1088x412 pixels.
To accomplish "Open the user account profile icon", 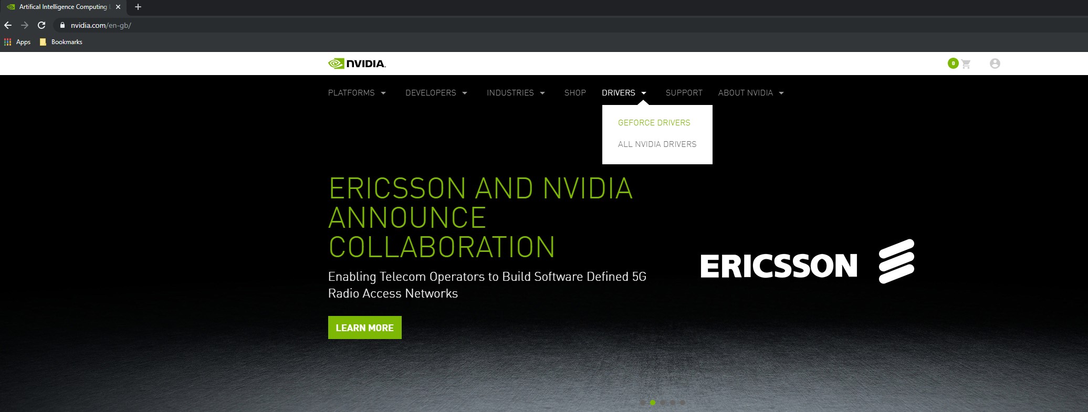I will (995, 64).
